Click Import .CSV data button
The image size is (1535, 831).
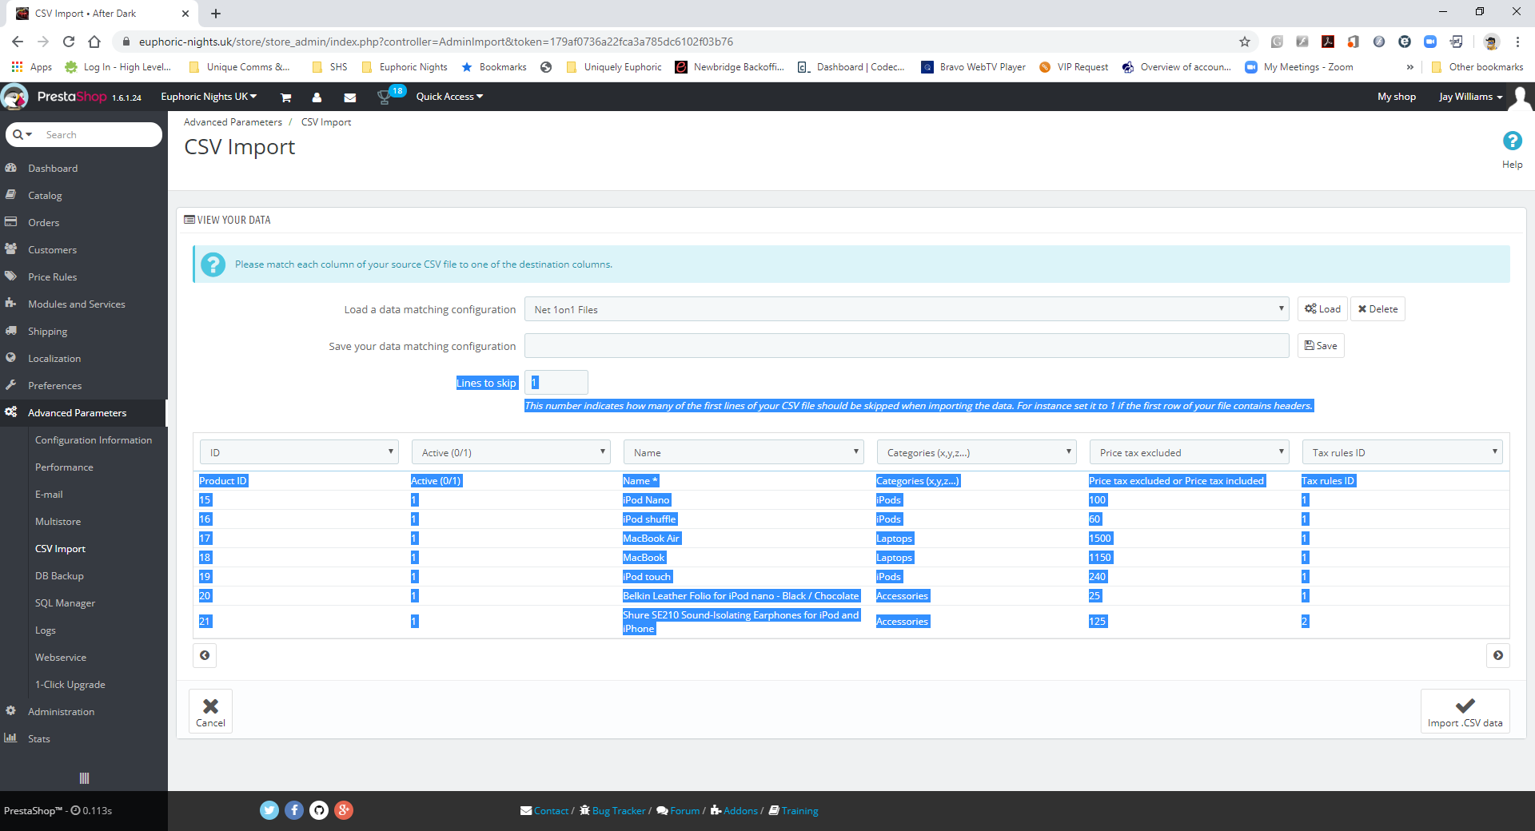click(x=1465, y=710)
